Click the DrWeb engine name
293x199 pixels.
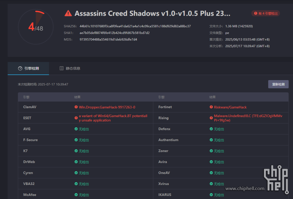[29, 162]
